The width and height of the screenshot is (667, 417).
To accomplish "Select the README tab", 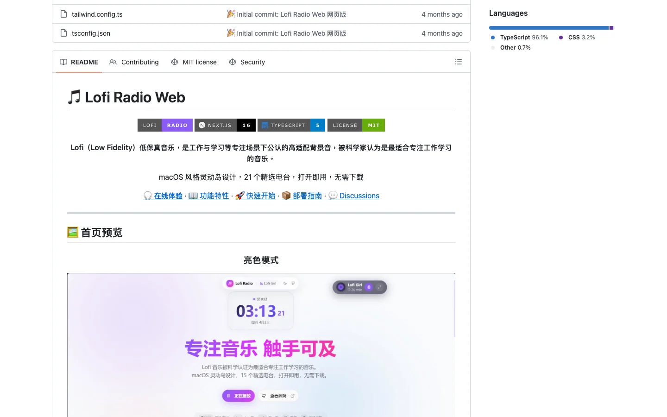I will [79, 62].
